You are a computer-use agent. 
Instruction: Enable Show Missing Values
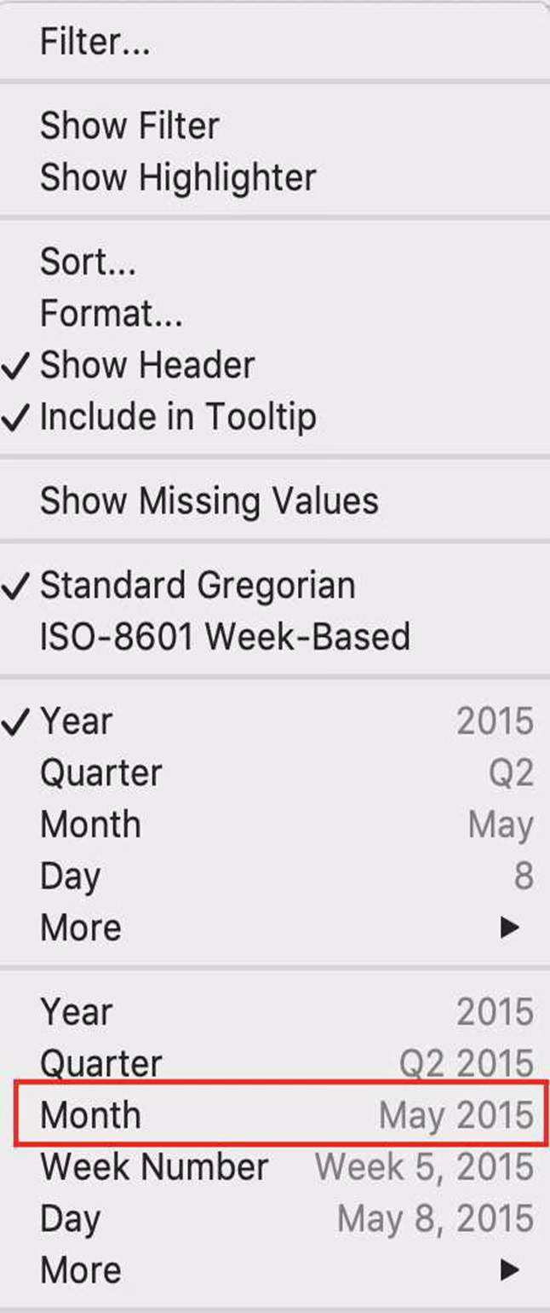[x=209, y=500]
